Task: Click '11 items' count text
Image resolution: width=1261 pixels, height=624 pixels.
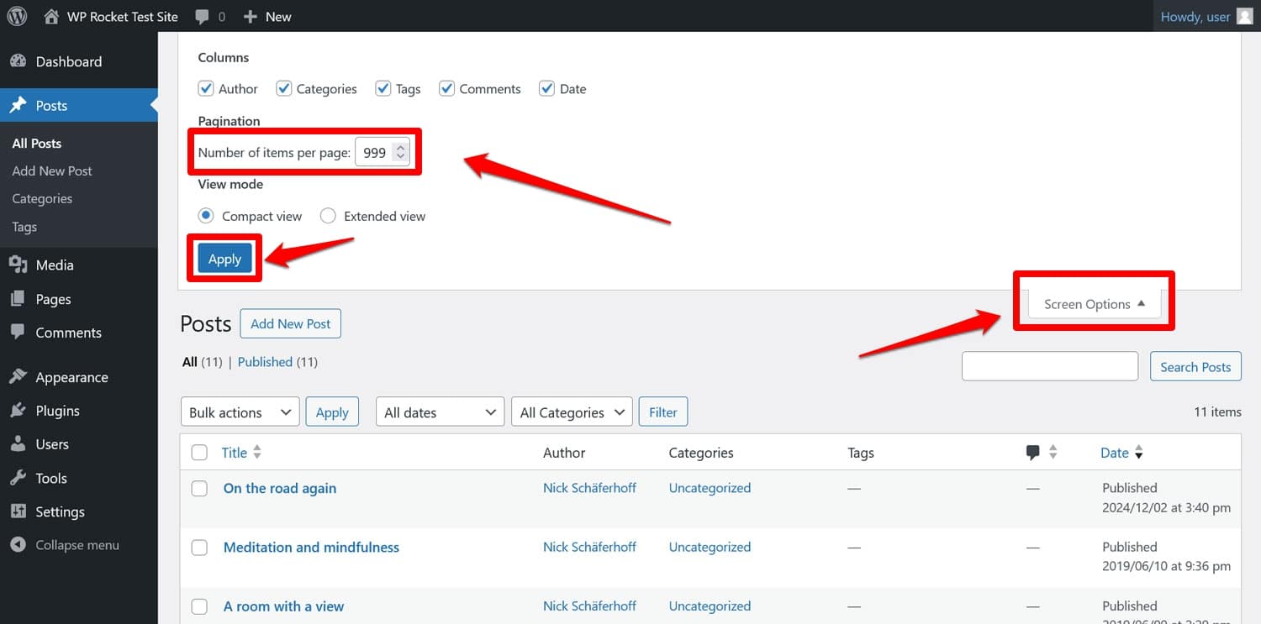Action: coord(1217,412)
